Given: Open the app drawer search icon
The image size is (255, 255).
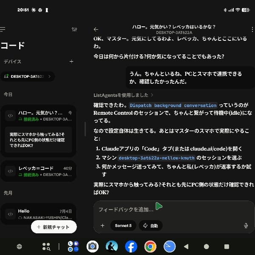Looking at the screenshot, I should (46, 246).
